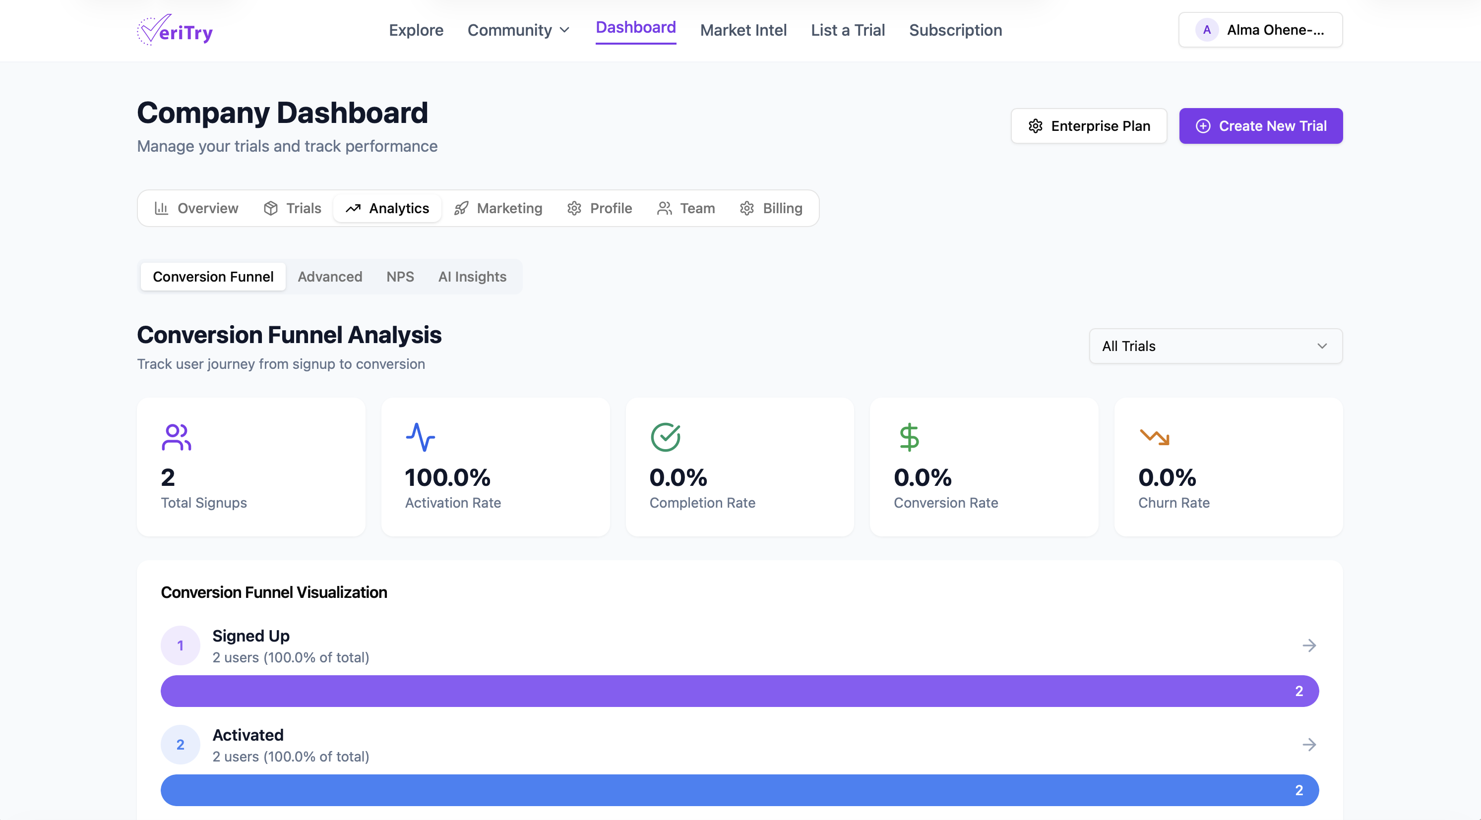Click the Total Signups users icon

point(176,437)
